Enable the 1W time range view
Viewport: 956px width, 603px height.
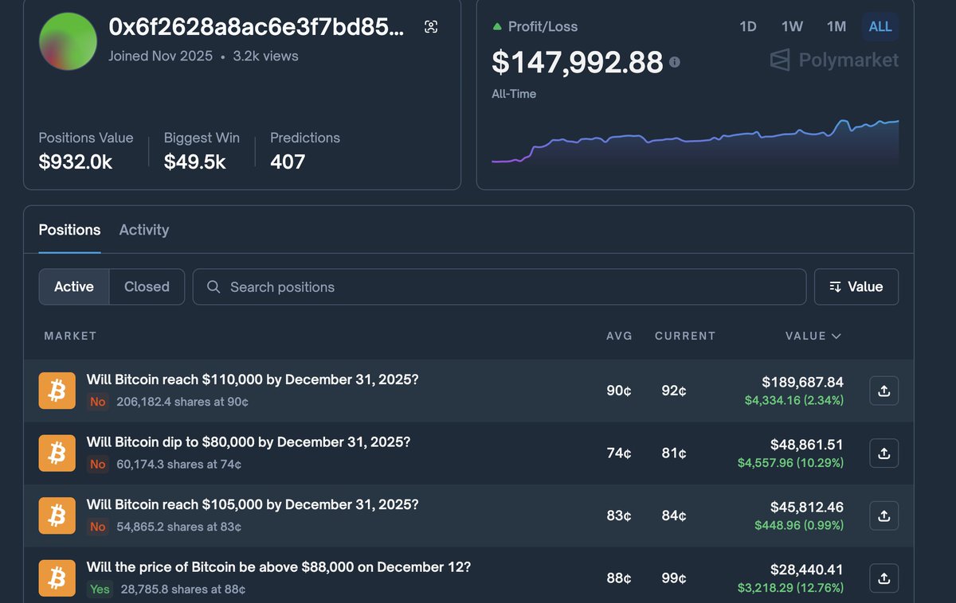[792, 26]
